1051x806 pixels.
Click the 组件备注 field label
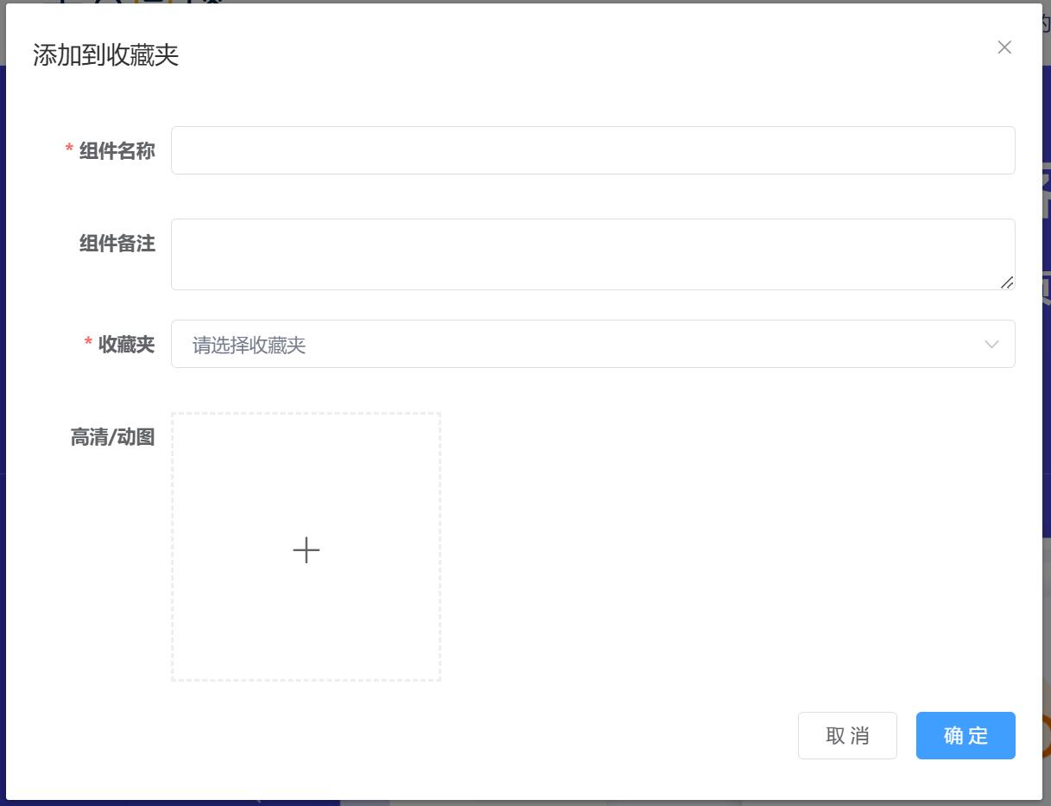[117, 244]
